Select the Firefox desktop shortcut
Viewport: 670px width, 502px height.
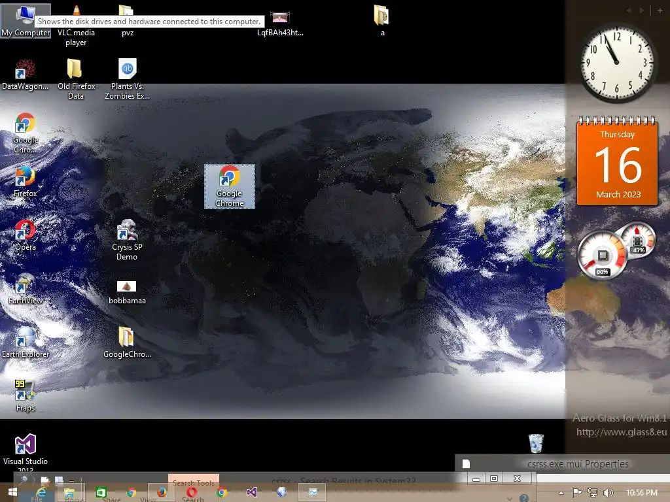tap(26, 182)
